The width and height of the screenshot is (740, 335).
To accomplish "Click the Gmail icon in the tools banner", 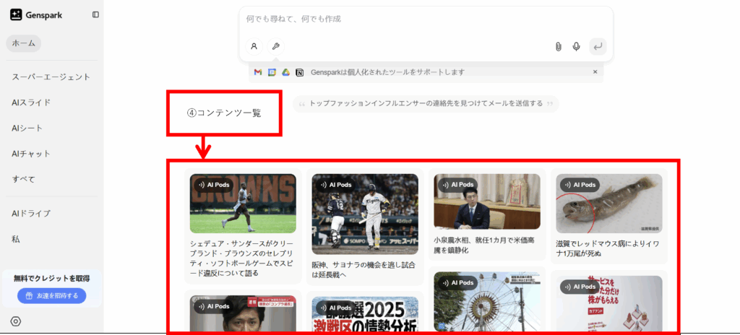I will [x=258, y=72].
